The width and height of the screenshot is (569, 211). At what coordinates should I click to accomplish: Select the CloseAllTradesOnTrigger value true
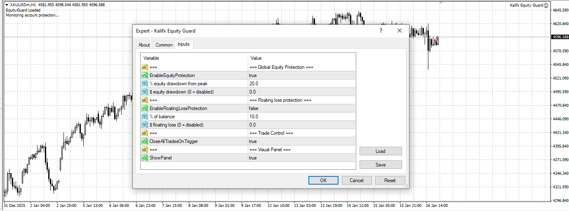pos(253,141)
